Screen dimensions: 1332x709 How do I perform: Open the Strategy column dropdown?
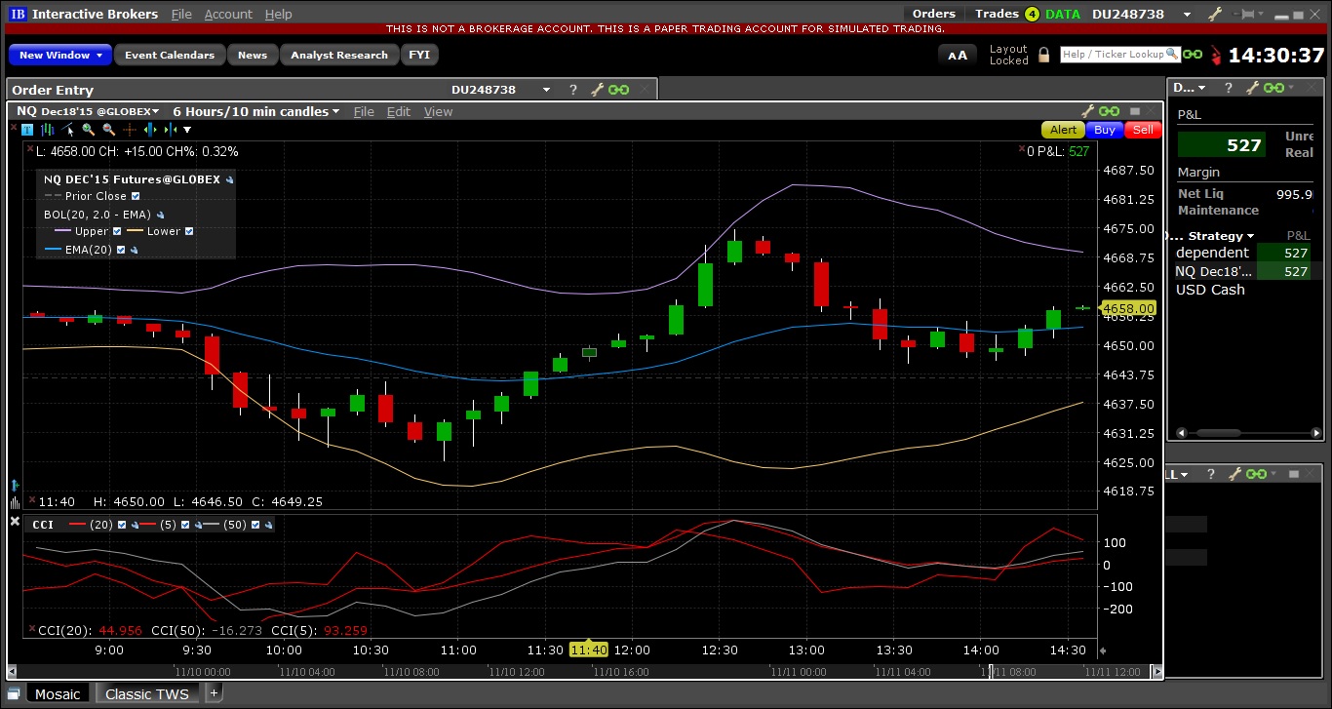[1250, 236]
